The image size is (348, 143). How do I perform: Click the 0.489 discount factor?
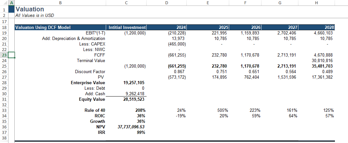[328, 71]
